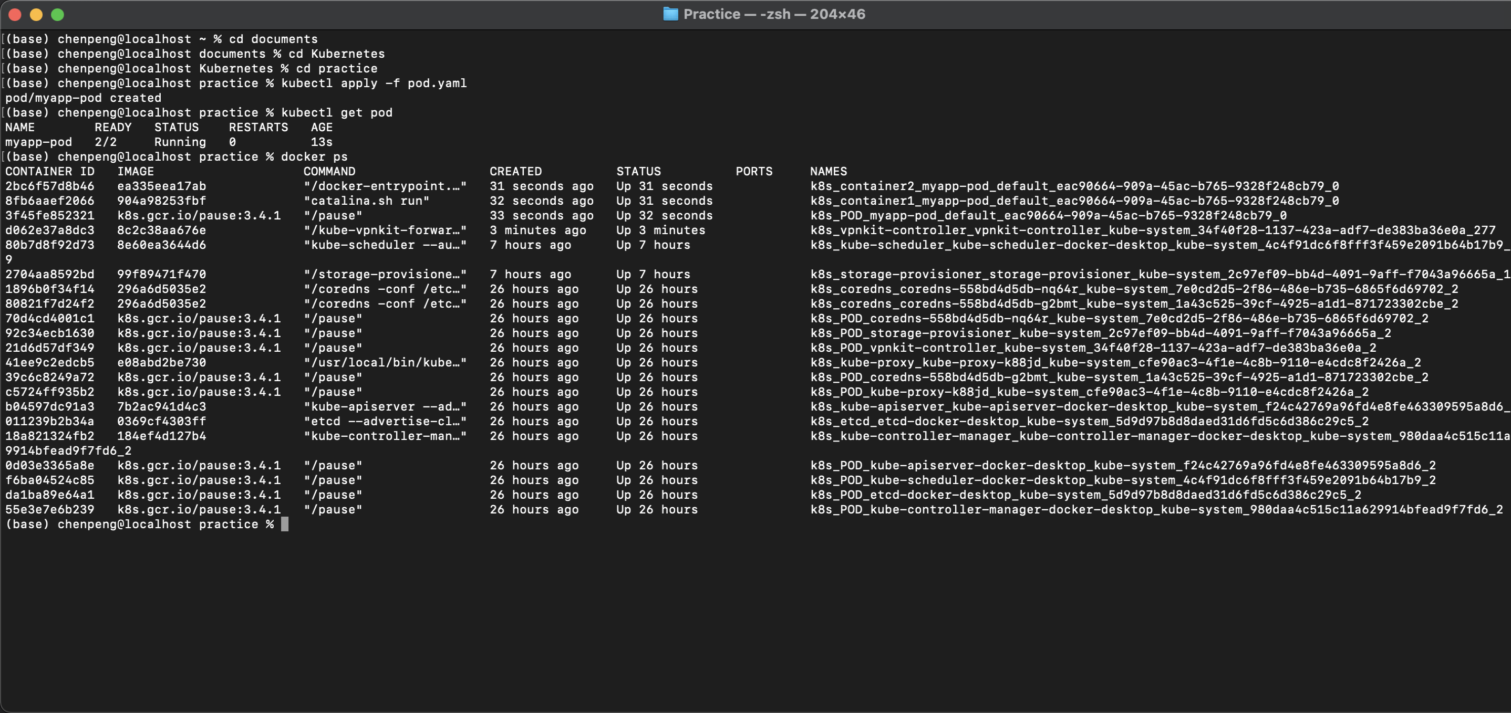
Task: Click the 'COMMAND' column header
Action: coord(329,171)
